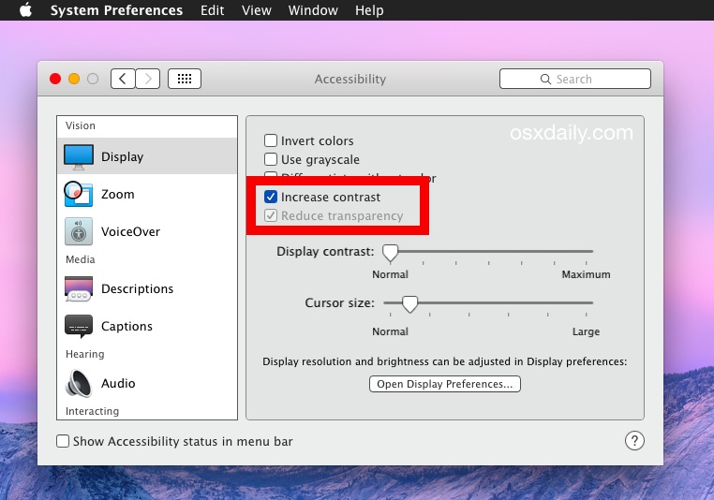Open the Help menu
Viewport: 714px width, 500px height.
(369, 10)
